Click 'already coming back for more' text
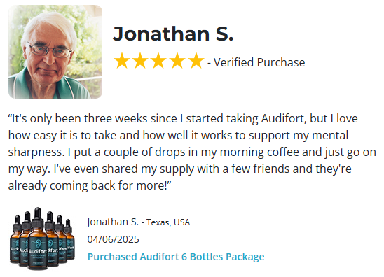Viewport: 384px width, 277px height. [x=88, y=185]
